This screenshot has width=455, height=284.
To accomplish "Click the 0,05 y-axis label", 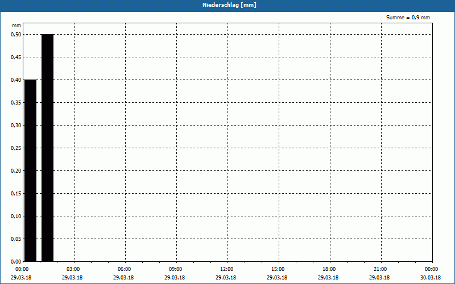I will (16, 239).
